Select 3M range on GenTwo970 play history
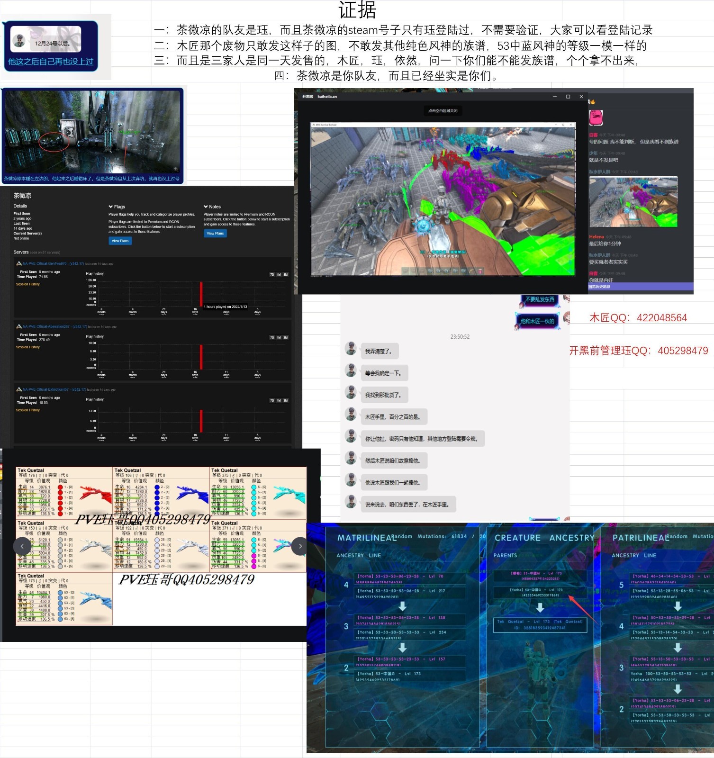This screenshot has height=758, width=714. point(286,274)
